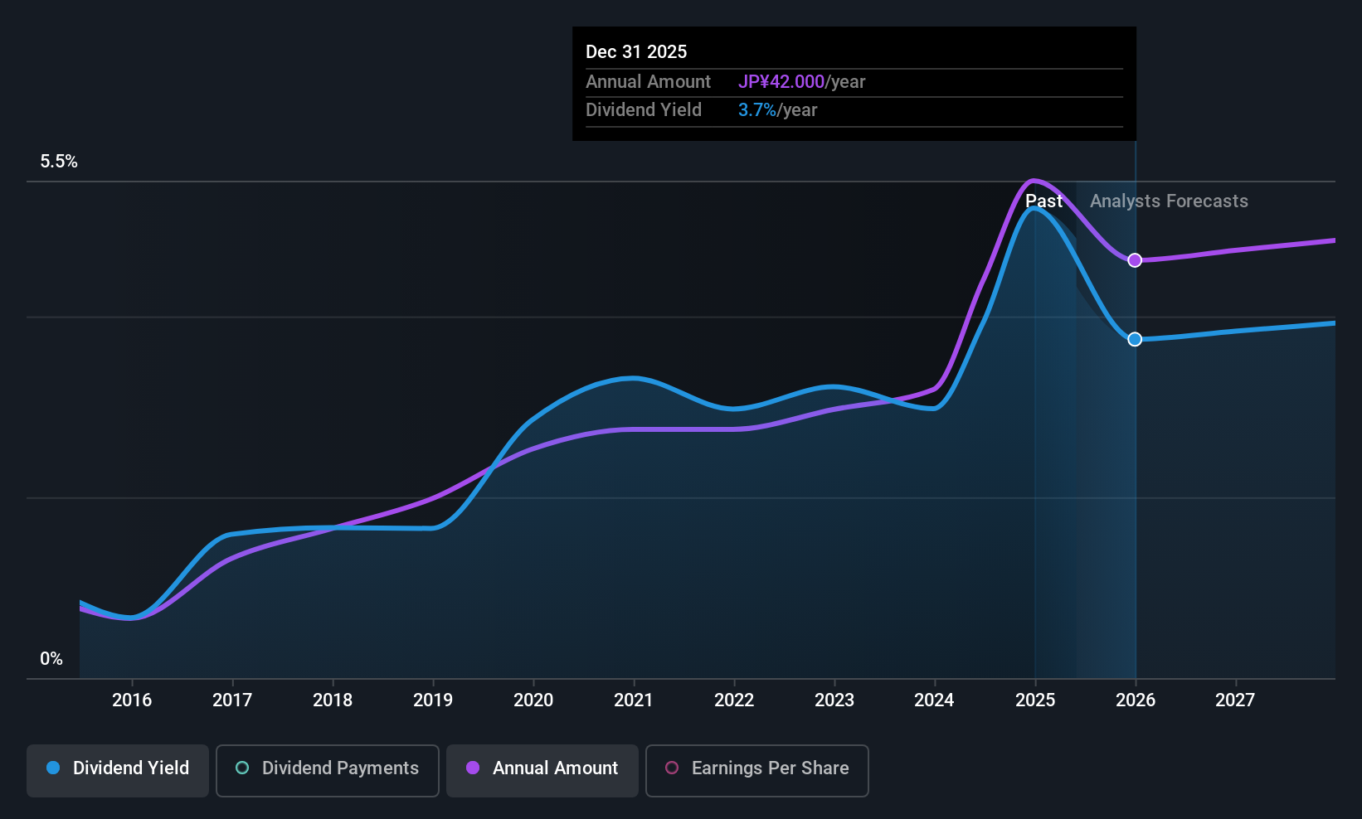
Task: Click the JP¥42.000/year tooltip value
Action: pyautogui.click(x=801, y=82)
